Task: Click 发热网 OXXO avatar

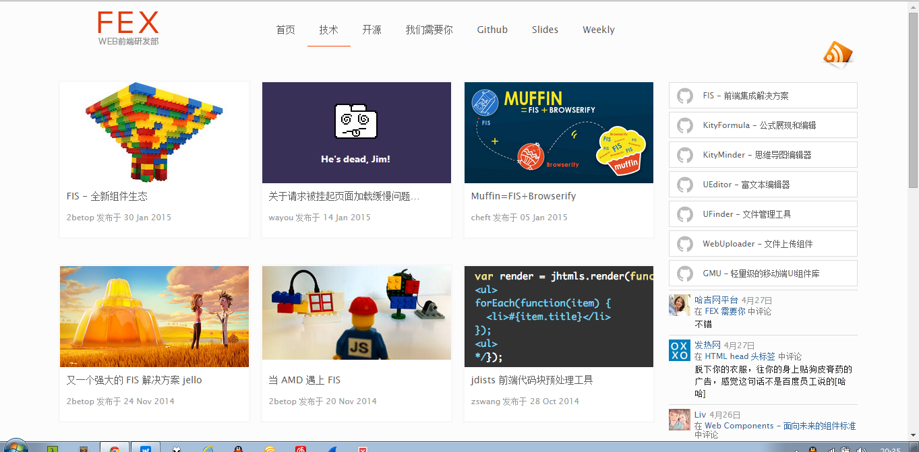Action: [679, 350]
